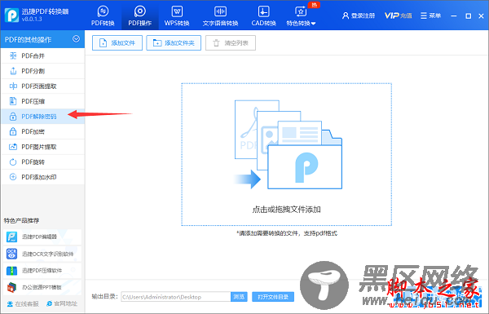Open the CAD转换 tab
The image size is (489, 314).
263,15
